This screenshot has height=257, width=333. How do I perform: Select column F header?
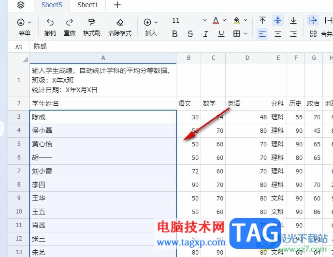[296, 58]
